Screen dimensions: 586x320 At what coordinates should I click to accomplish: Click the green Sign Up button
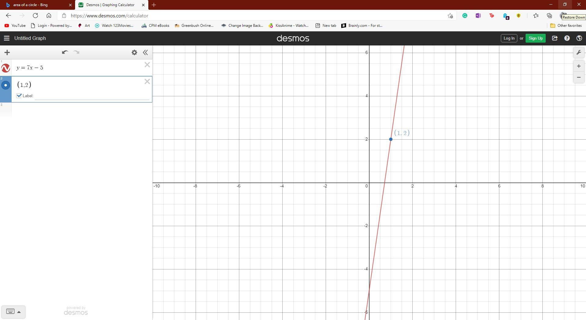pos(535,38)
